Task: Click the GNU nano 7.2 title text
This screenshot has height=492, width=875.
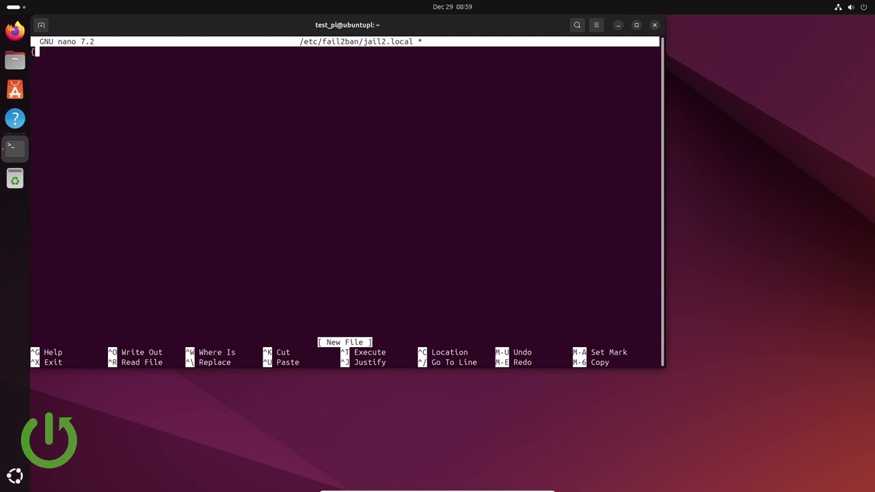Action: coord(67,42)
